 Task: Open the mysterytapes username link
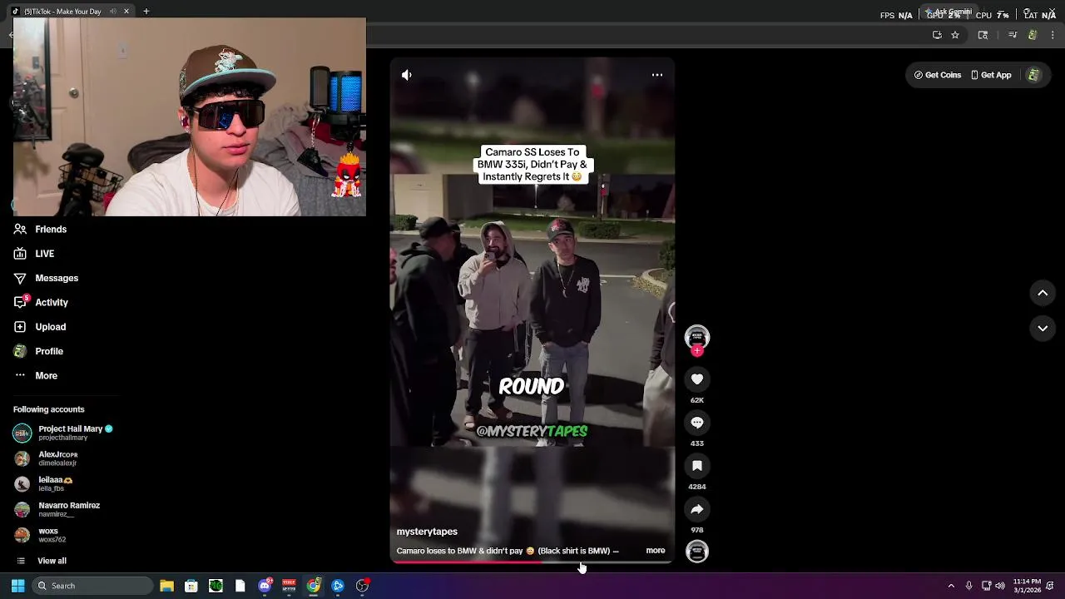427,532
